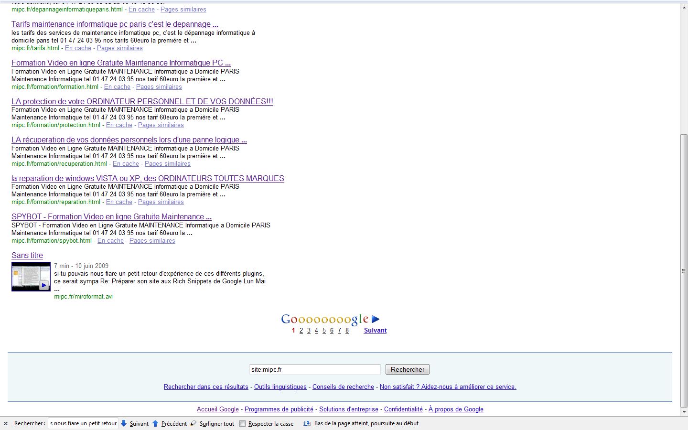The height and width of the screenshot is (430, 688).
Task: Open Solutions d'entreprise link
Action: tap(349, 409)
